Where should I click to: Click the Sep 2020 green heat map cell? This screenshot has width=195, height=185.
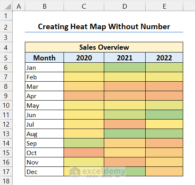(x=84, y=143)
